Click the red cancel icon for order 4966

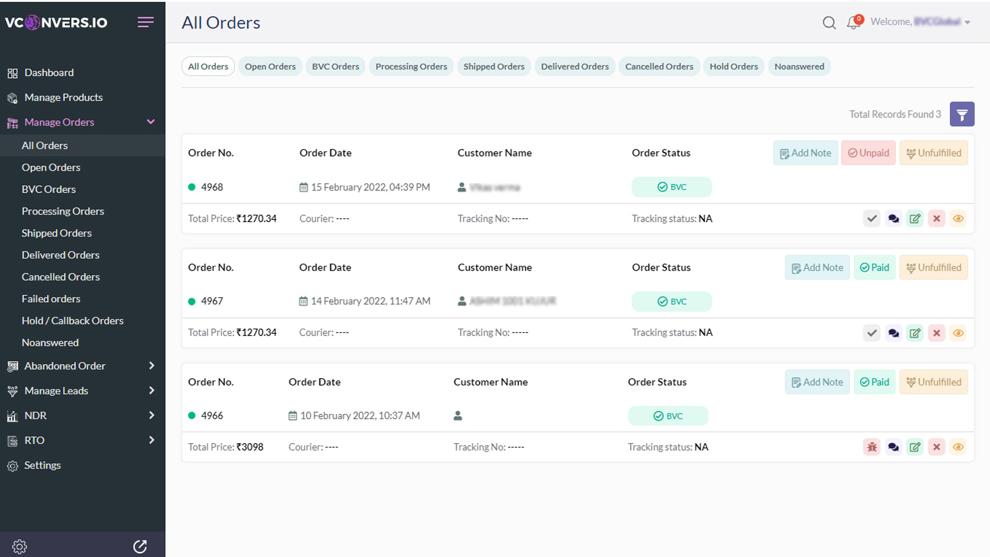[936, 447]
